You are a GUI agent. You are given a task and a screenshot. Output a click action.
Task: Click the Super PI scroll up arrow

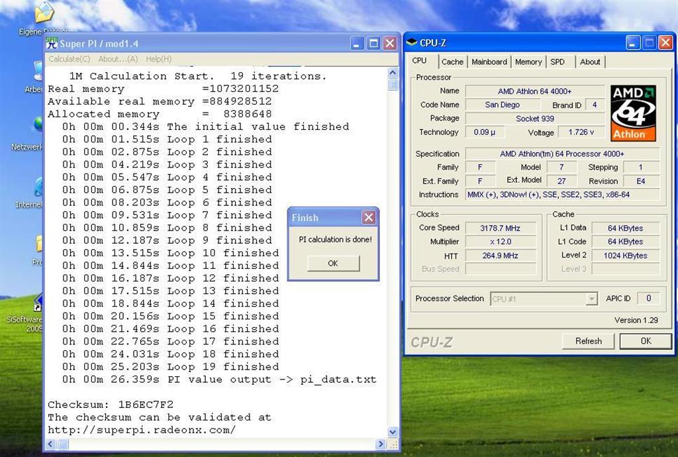(393, 72)
